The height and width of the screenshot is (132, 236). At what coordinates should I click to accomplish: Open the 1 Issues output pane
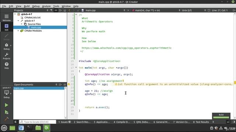pos(65,122)
